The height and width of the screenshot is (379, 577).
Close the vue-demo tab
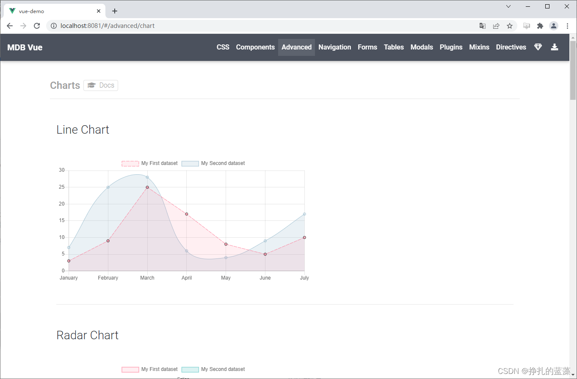click(x=99, y=11)
